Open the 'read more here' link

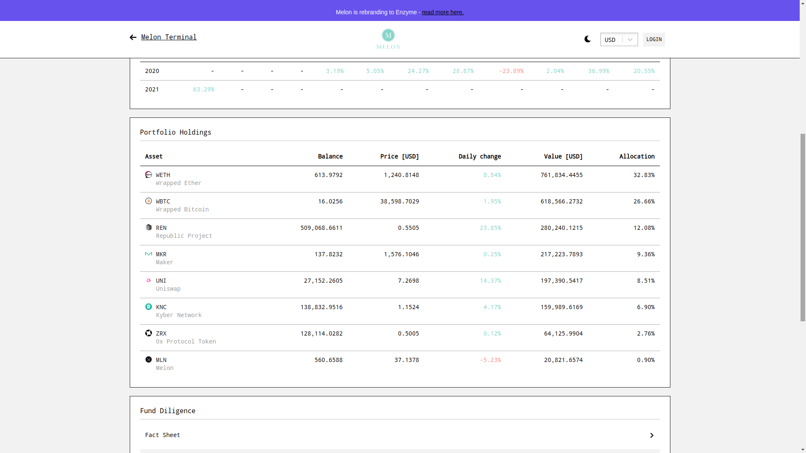coord(442,12)
